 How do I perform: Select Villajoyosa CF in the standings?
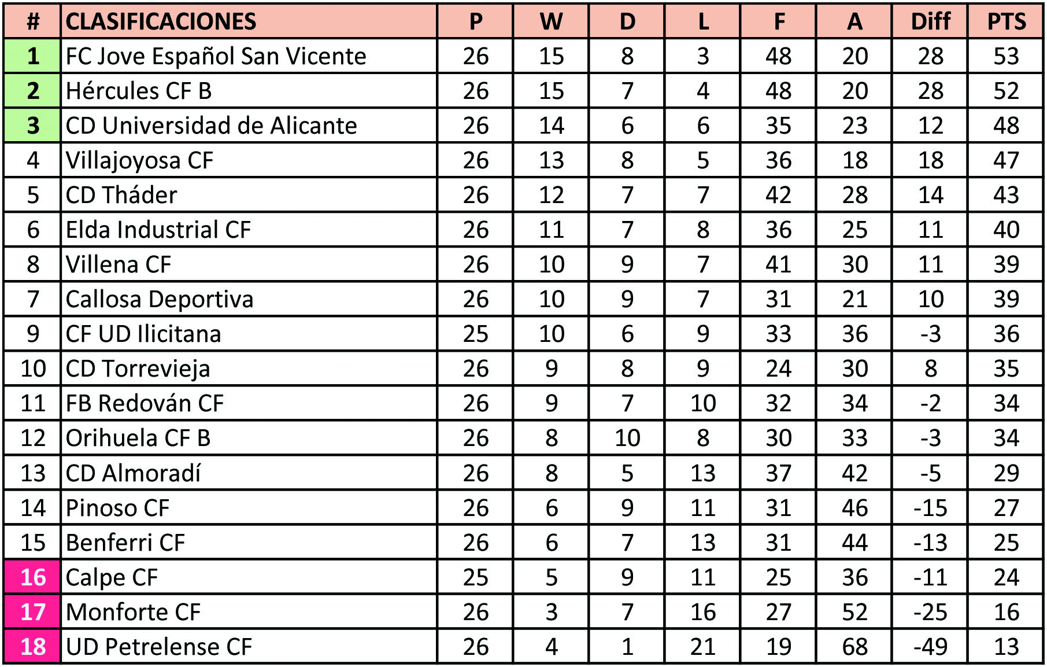tap(139, 160)
